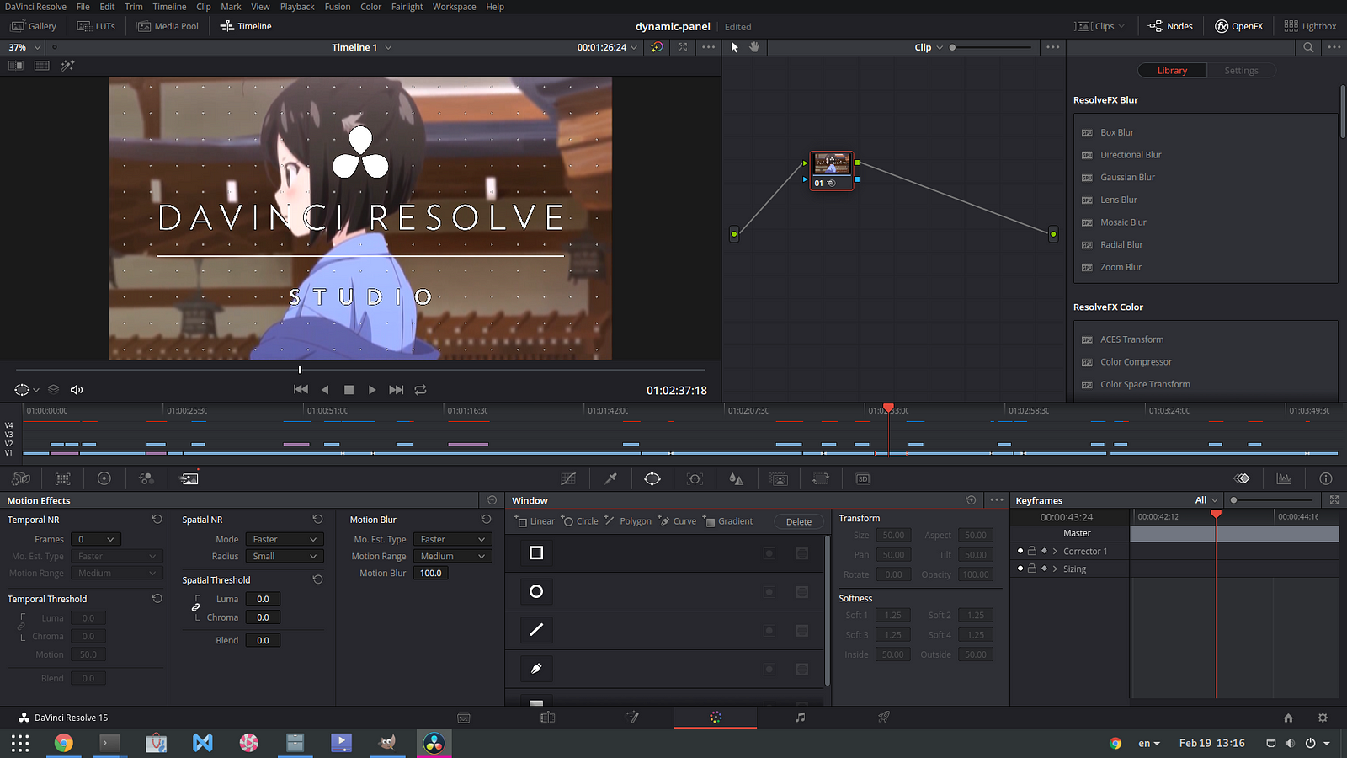Image resolution: width=1347 pixels, height=758 pixels.
Task: Toggle the Lightbox view
Action: (1310, 26)
